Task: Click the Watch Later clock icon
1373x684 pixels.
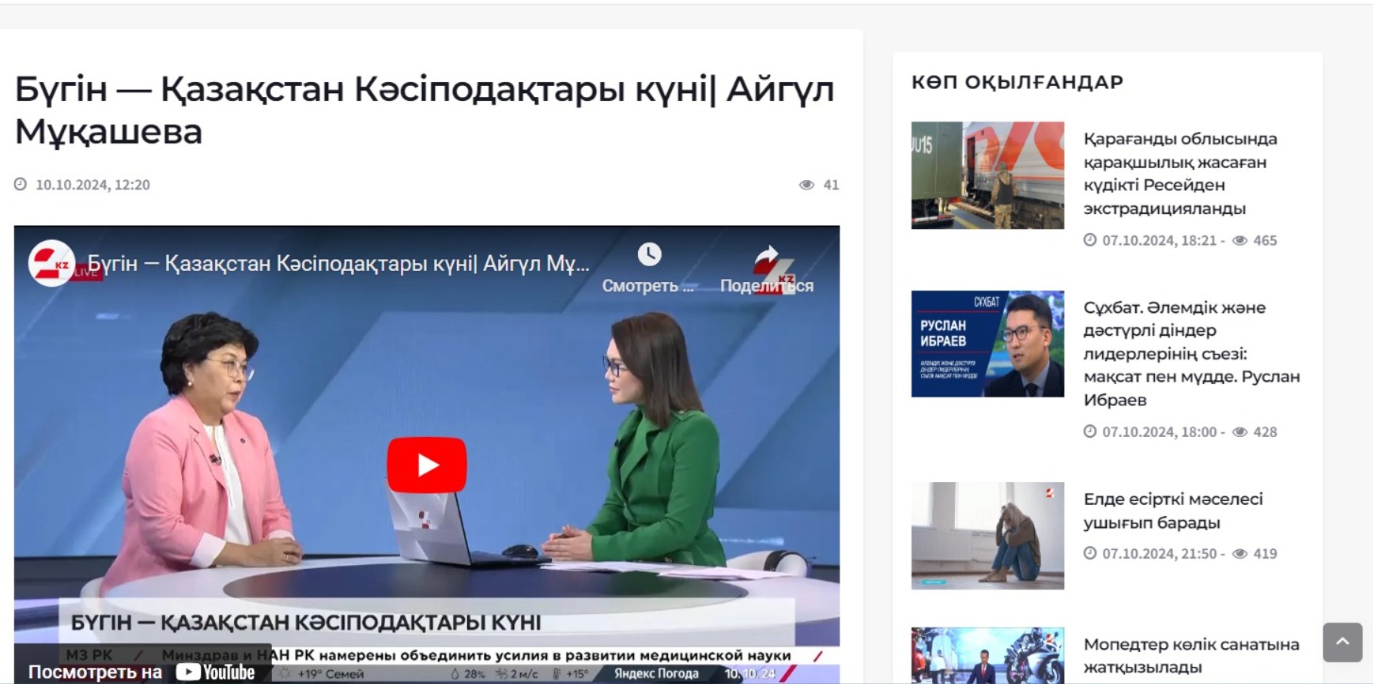Action: point(649,254)
